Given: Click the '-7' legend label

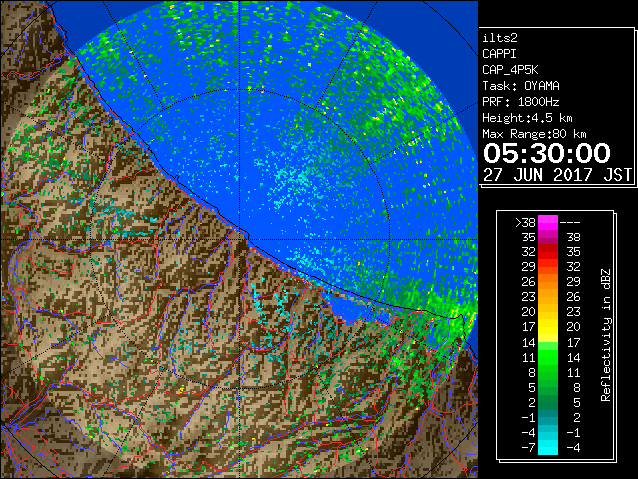Looking at the screenshot, I should [x=528, y=448].
